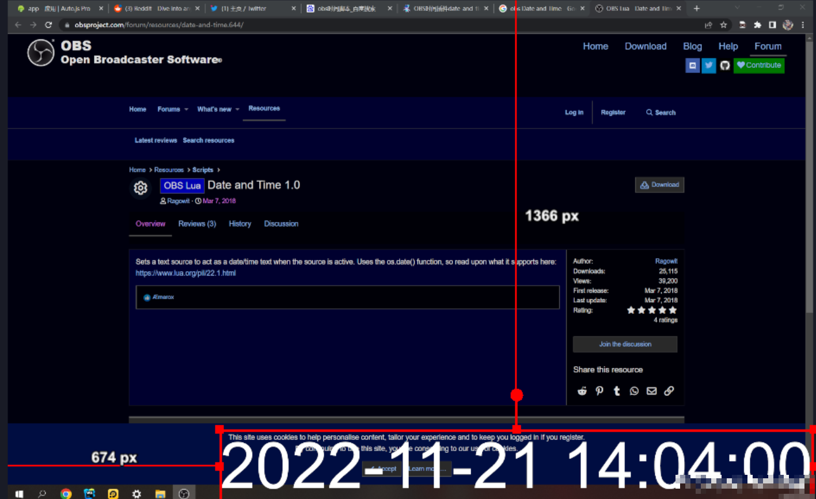816x499 pixels.
Task: Click Scripts in the breadcrumb
Action: (x=203, y=170)
